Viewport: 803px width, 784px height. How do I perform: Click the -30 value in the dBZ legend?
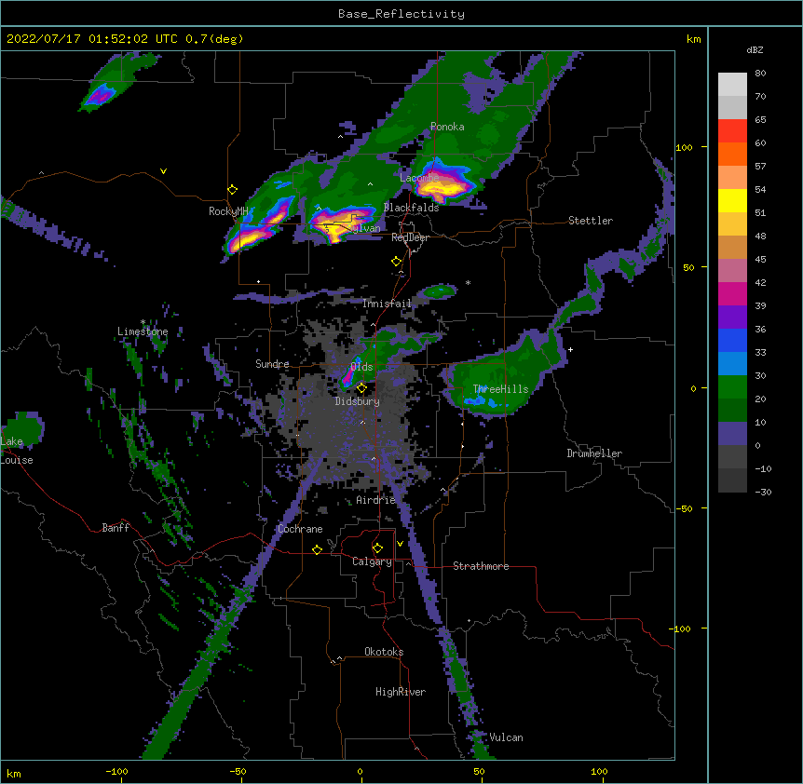(763, 492)
